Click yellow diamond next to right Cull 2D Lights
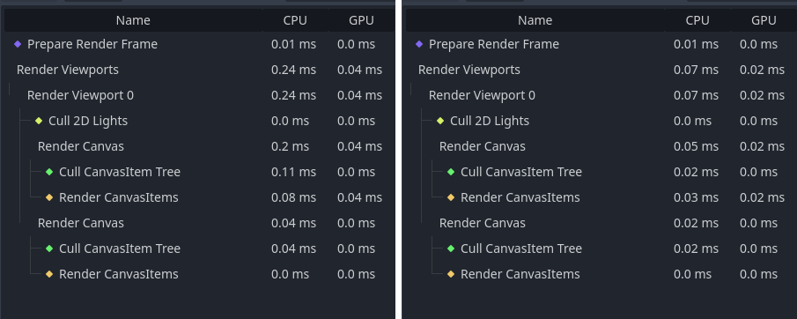Viewport: 797px width, 319px height. [x=440, y=121]
